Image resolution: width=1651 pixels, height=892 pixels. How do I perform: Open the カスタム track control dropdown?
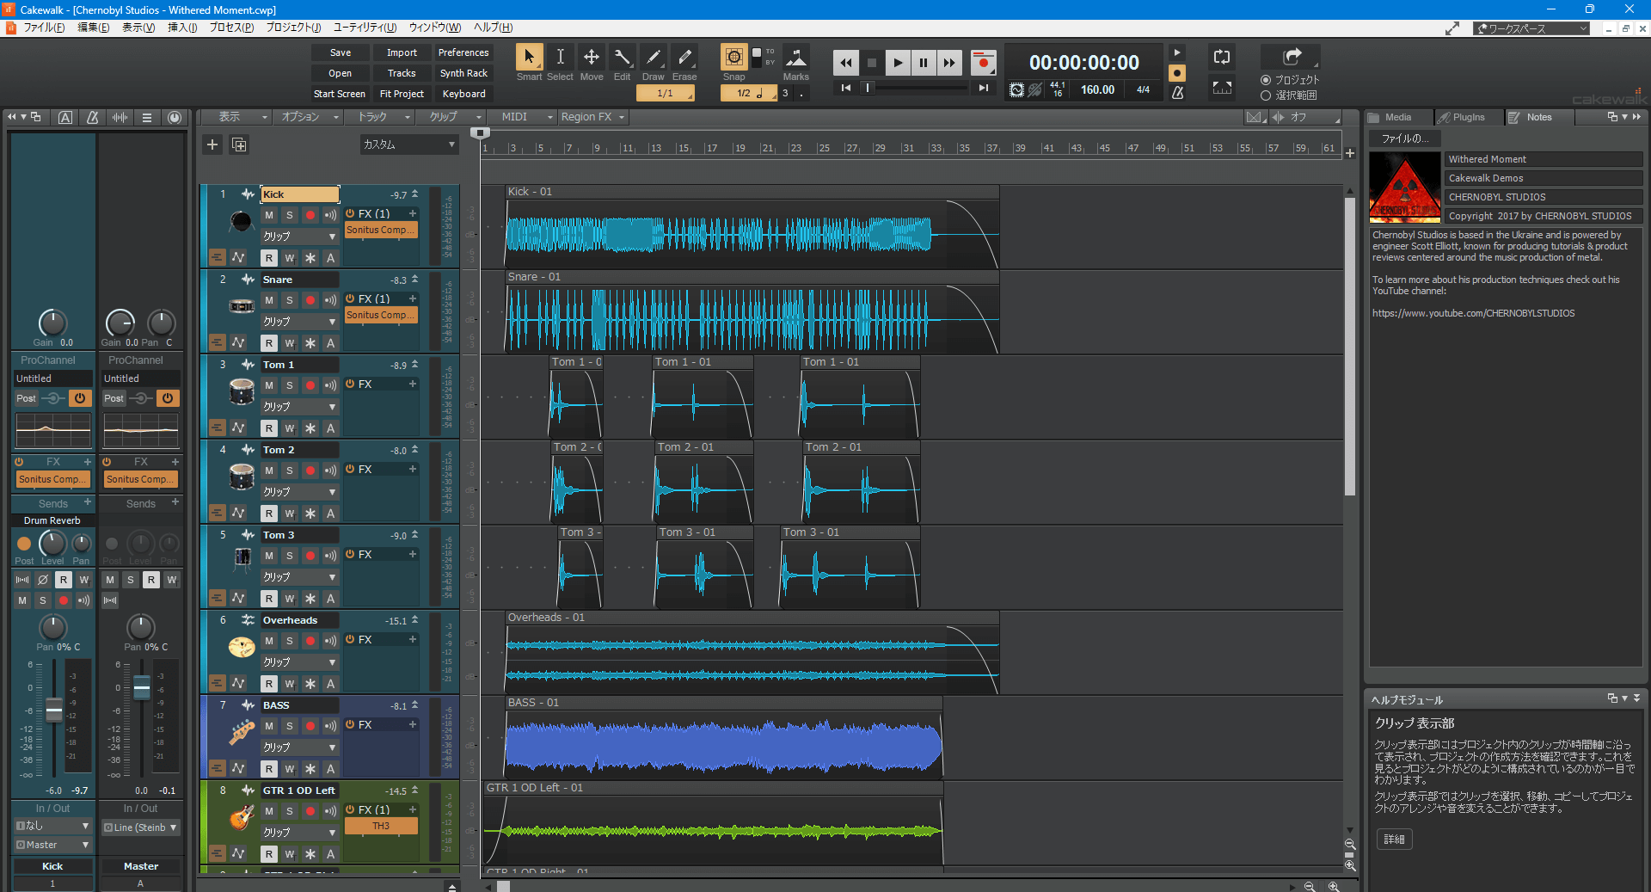[x=408, y=145]
